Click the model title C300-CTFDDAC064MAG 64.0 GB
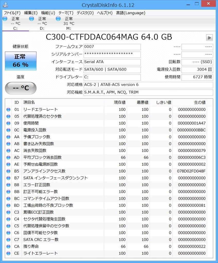The width and height of the screenshot is (218, 263). tap(109, 37)
